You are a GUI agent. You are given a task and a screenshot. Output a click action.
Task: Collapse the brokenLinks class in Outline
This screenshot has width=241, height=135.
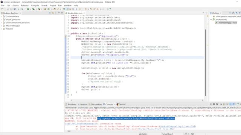tap(211, 19)
